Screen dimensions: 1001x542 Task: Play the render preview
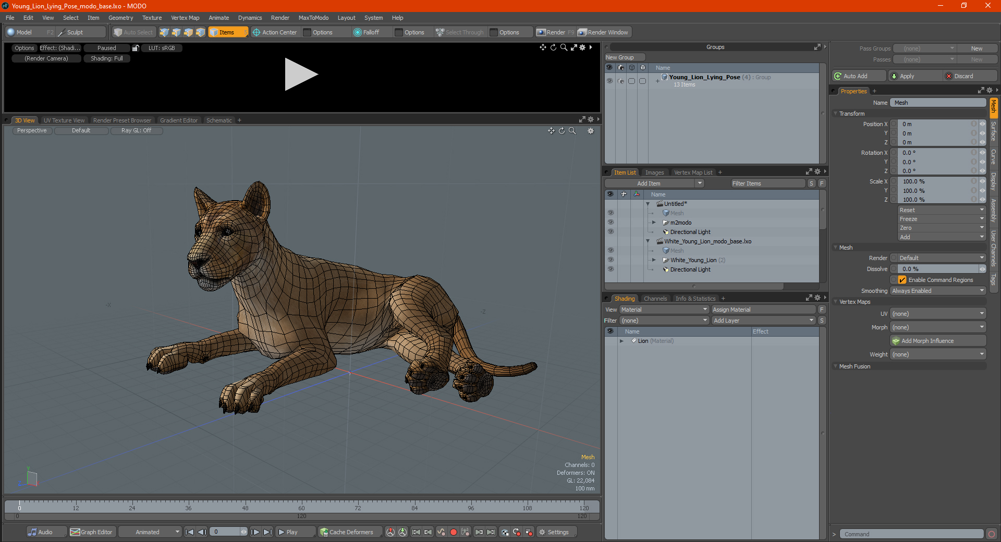coord(301,75)
